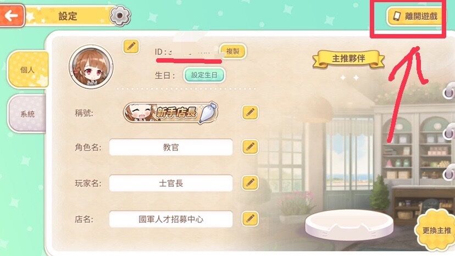Click the 店名 field 國軍人才招募中心

(x=170, y=219)
